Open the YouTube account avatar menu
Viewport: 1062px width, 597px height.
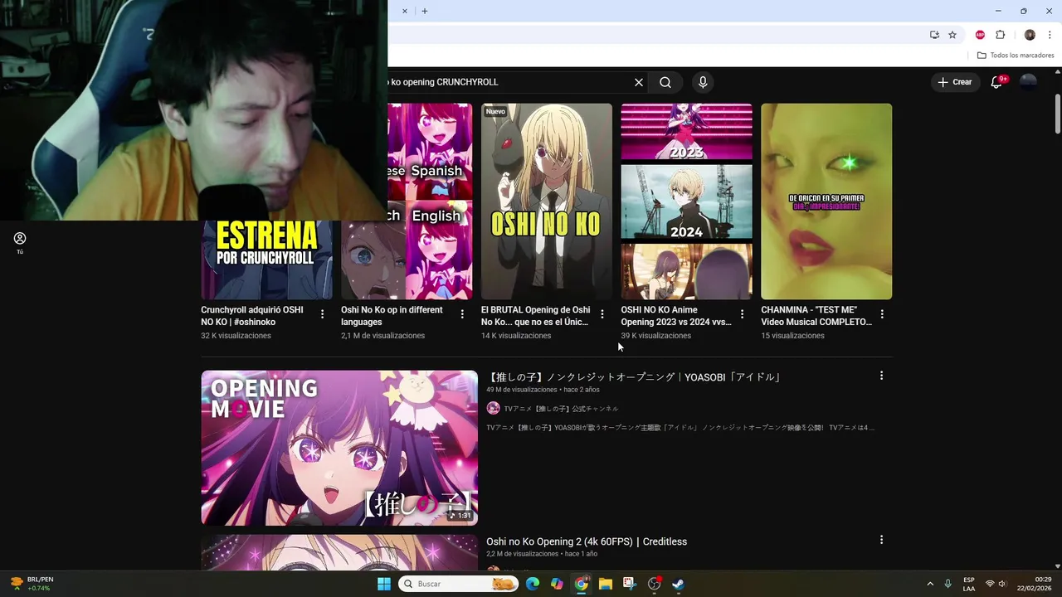coord(1028,82)
